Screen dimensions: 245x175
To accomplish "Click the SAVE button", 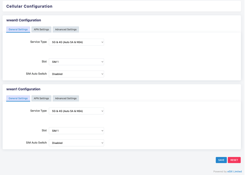I will (x=221, y=160).
